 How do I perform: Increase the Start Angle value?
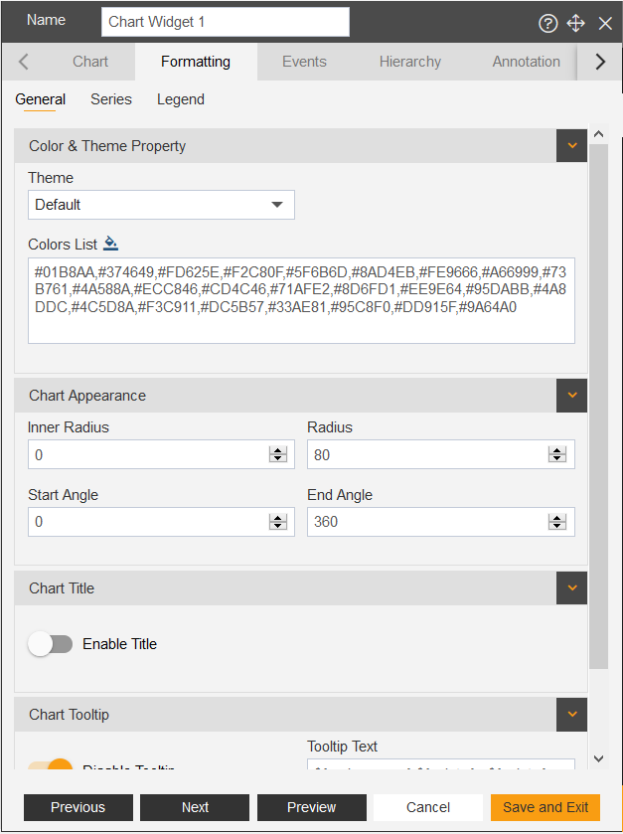pos(278,518)
